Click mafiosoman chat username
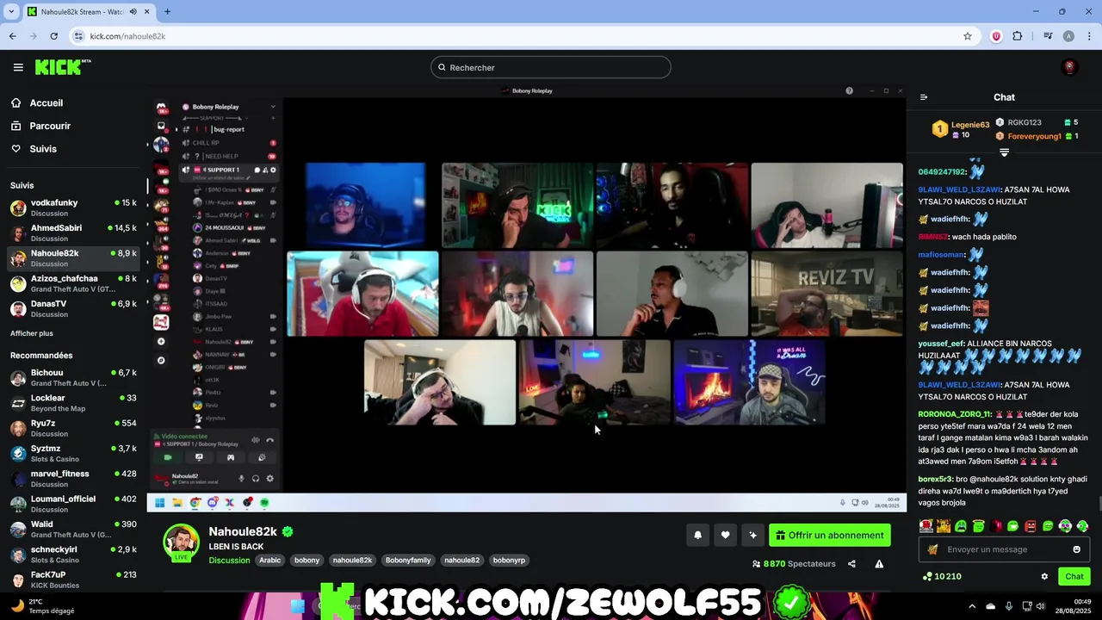The image size is (1102, 620). pos(942,254)
